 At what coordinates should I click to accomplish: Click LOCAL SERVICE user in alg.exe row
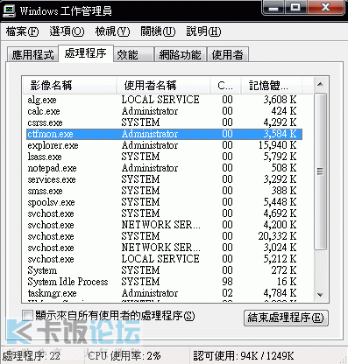pyautogui.click(x=160, y=100)
